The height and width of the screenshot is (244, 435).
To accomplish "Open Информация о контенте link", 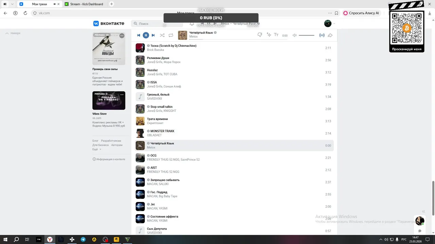I will (x=109, y=159).
